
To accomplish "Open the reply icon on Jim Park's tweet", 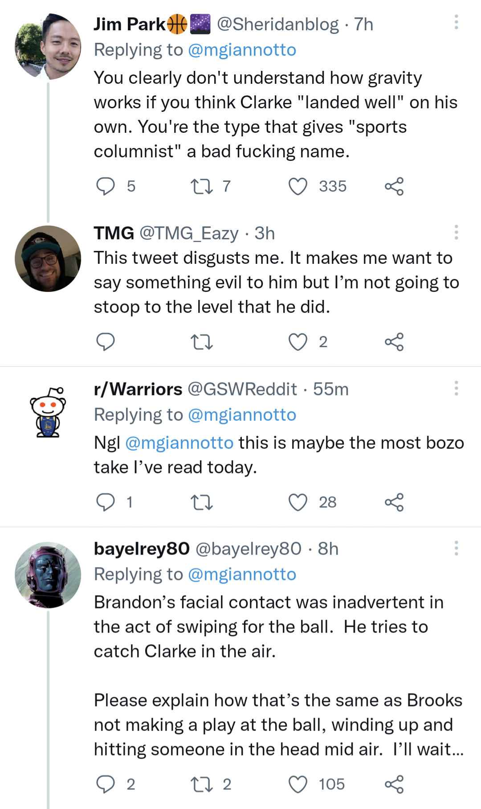I will click(x=106, y=186).
